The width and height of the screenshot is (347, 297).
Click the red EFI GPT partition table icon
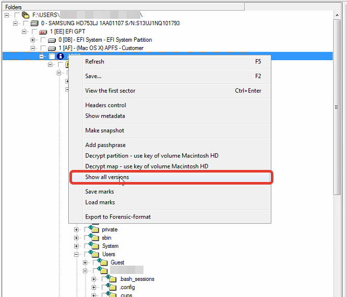pos(43,32)
